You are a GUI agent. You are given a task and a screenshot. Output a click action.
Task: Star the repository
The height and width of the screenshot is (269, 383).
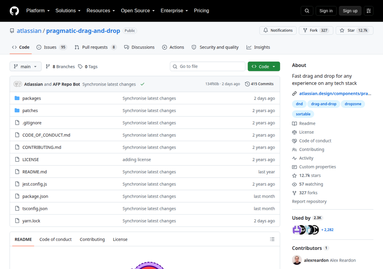[355, 30]
